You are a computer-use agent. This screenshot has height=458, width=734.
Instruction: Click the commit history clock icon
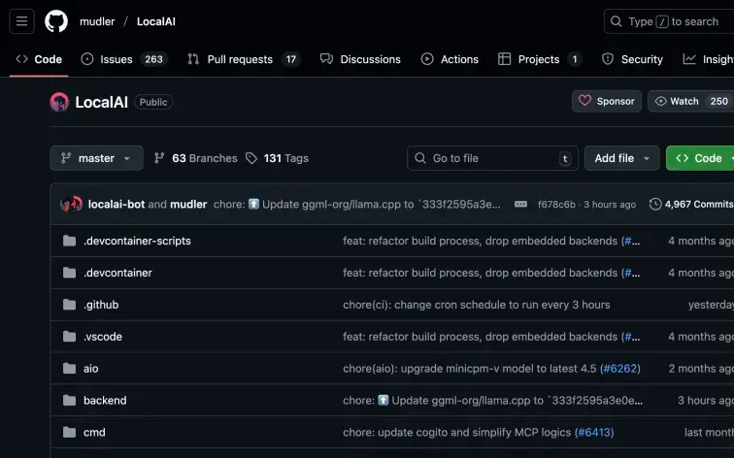pyautogui.click(x=655, y=205)
